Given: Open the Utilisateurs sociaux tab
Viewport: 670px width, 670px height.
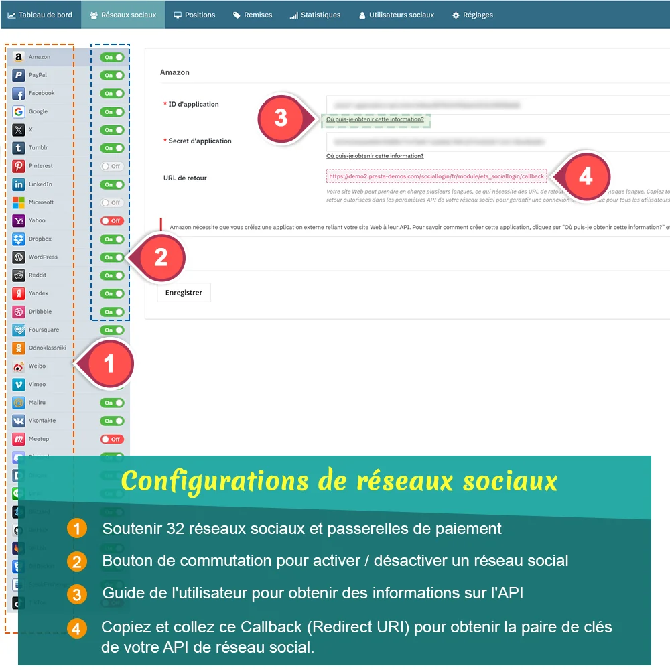Looking at the screenshot, I should (x=397, y=15).
